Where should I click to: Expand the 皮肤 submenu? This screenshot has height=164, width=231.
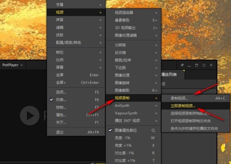(x=76, y=35)
